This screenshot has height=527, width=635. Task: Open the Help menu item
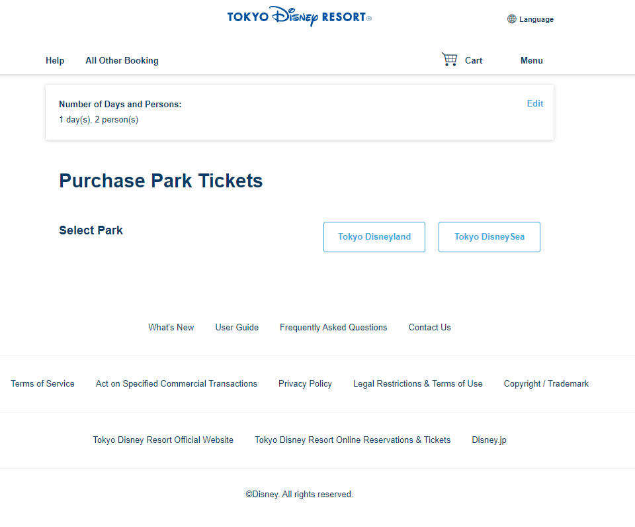(55, 60)
